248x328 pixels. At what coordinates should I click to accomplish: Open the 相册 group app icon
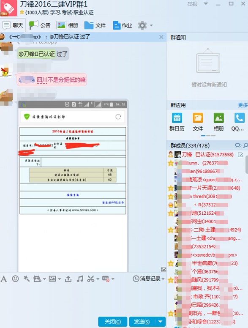pyautogui.click(x=219, y=122)
